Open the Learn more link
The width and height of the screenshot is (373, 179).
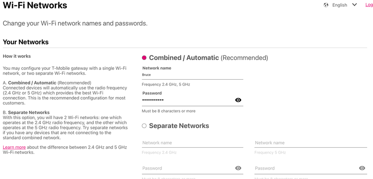14,147
